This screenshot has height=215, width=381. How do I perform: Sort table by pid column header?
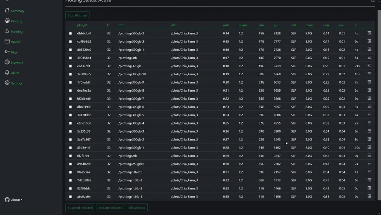click(x=276, y=25)
